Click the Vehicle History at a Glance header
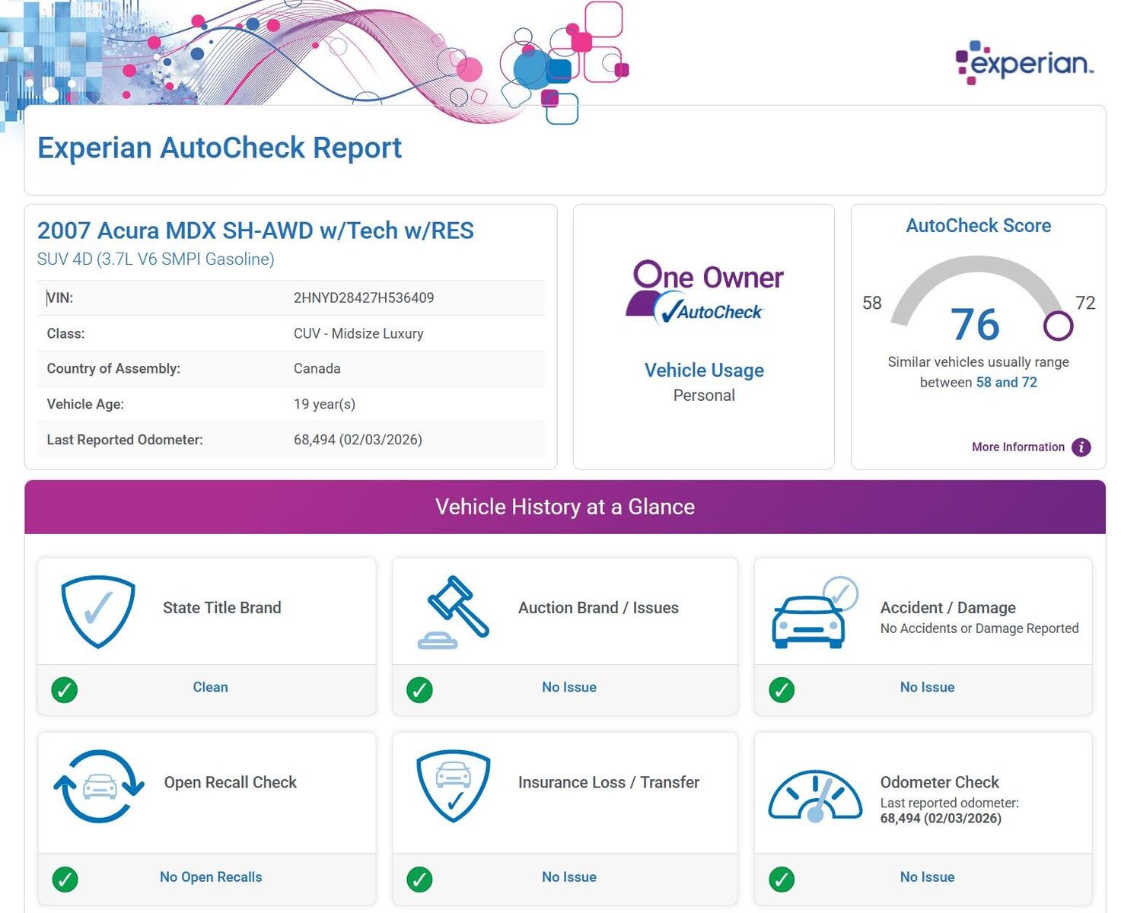This screenshot has height=913, width=1121. click(x=565, y=507)
